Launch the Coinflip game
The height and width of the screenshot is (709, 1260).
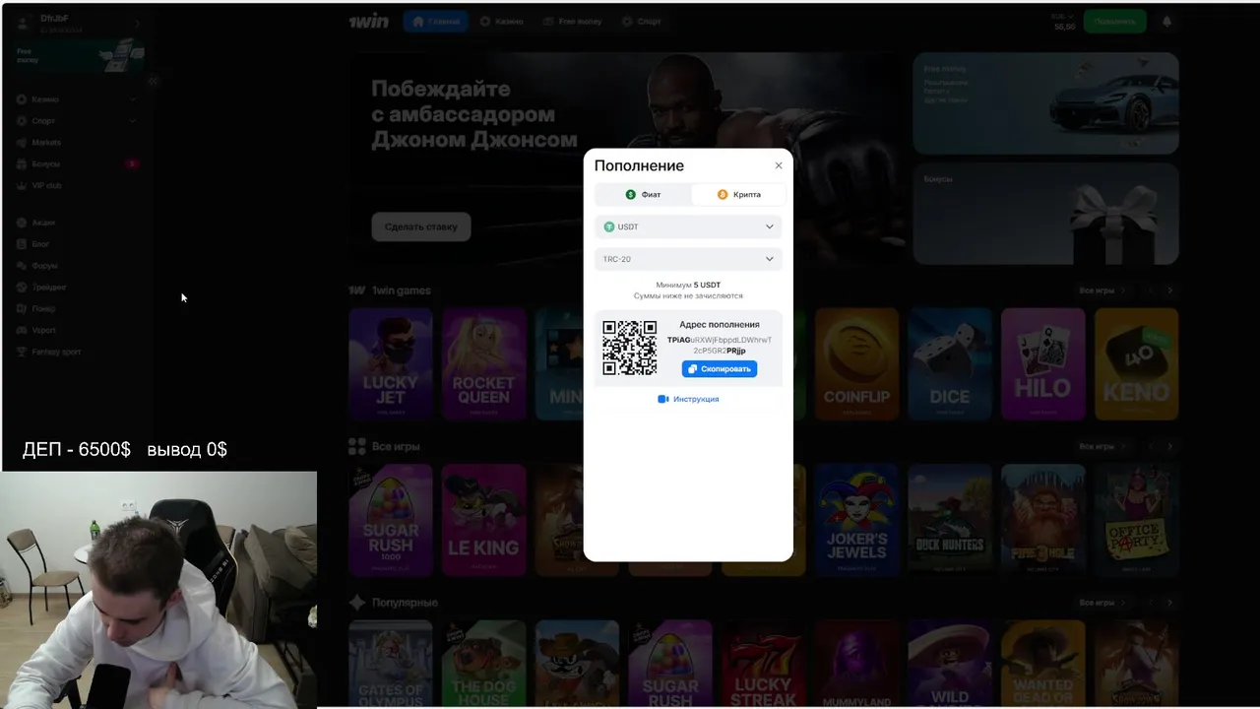pos(856,363)
